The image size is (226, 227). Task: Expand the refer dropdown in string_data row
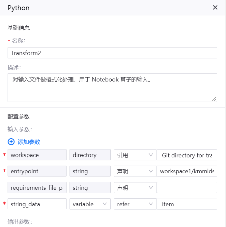tap(135, 204)
